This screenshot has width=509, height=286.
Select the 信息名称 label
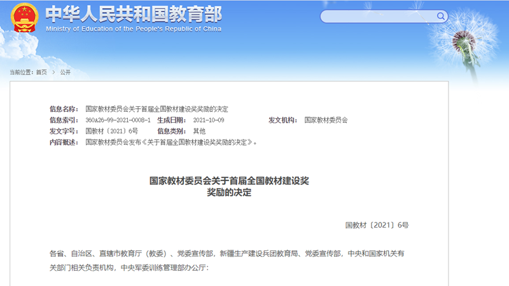click(x=64, y=109)
